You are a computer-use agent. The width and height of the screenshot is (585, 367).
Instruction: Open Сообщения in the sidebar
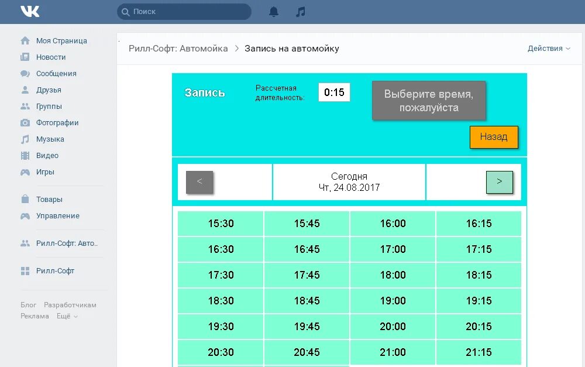pos(56,74)
